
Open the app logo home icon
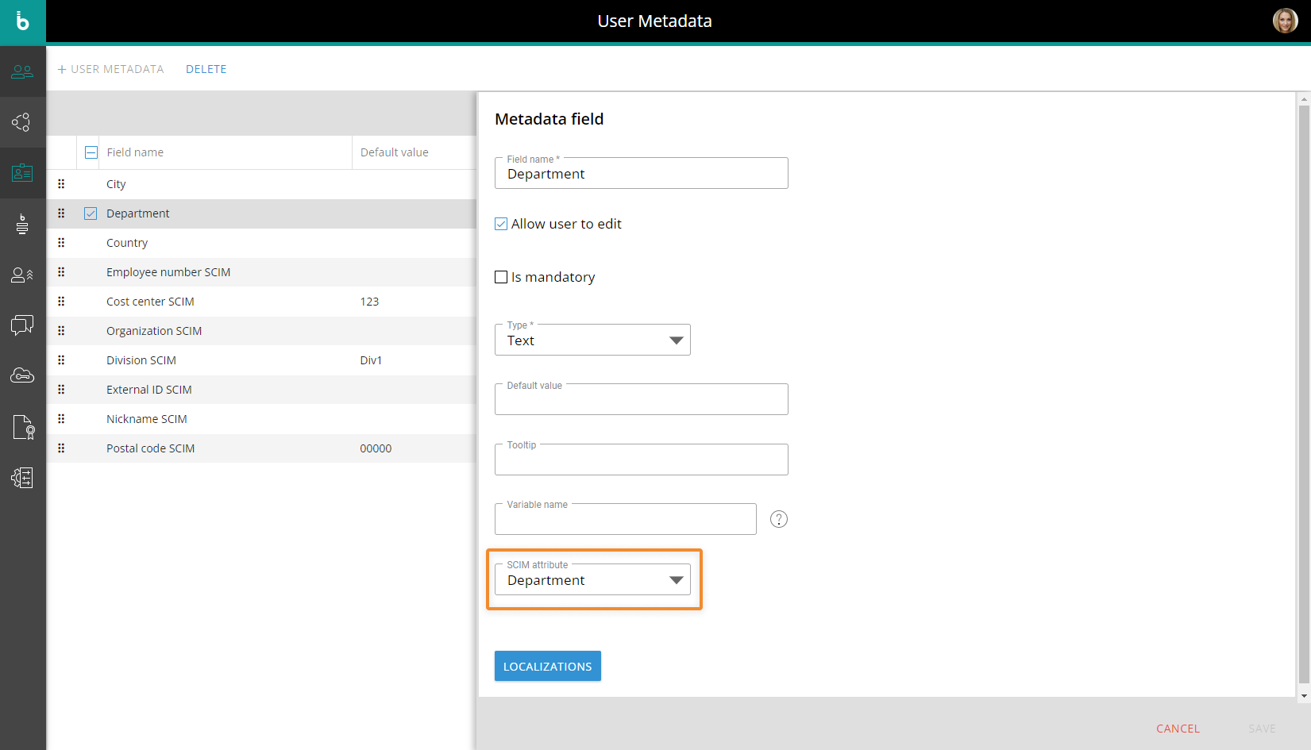pos(22,21)
